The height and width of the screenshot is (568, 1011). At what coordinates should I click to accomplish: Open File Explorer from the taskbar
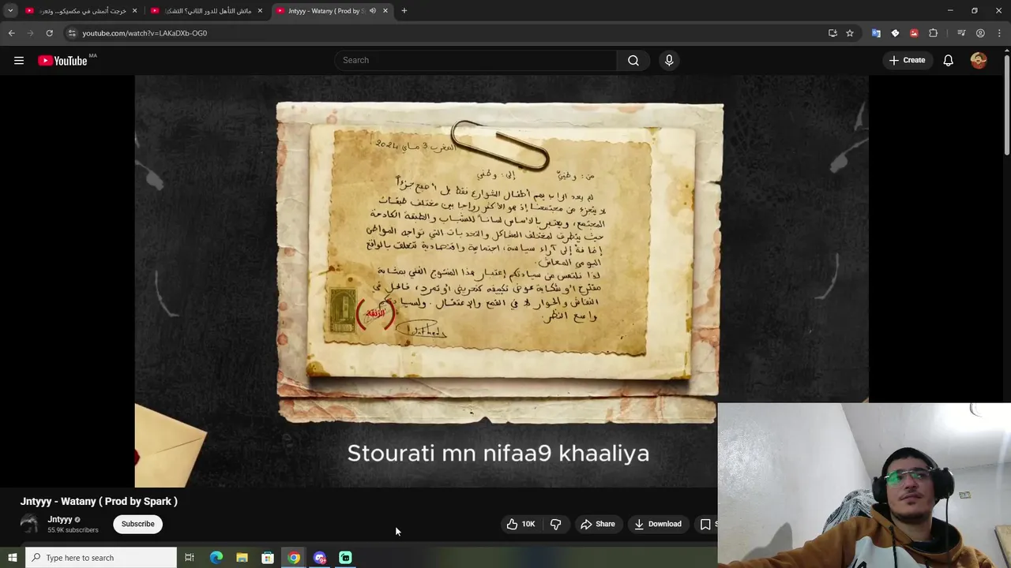pyautogui.click(x=242, y=558)
